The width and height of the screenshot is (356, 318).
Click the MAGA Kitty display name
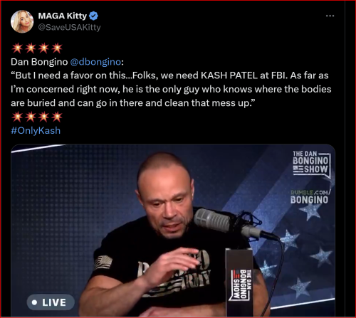[63, 16]
